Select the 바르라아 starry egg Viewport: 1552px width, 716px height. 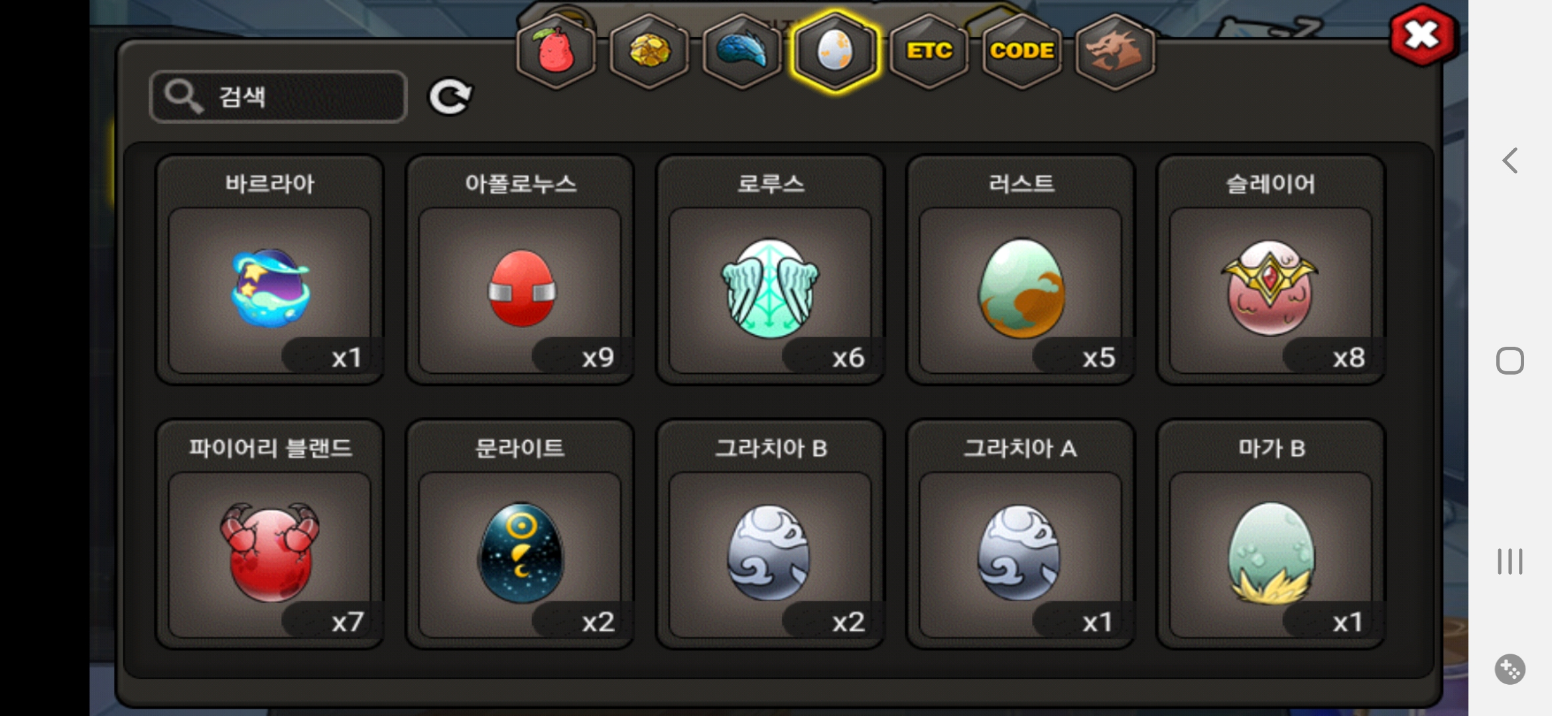pyautogui.click(x=269, y=270)
